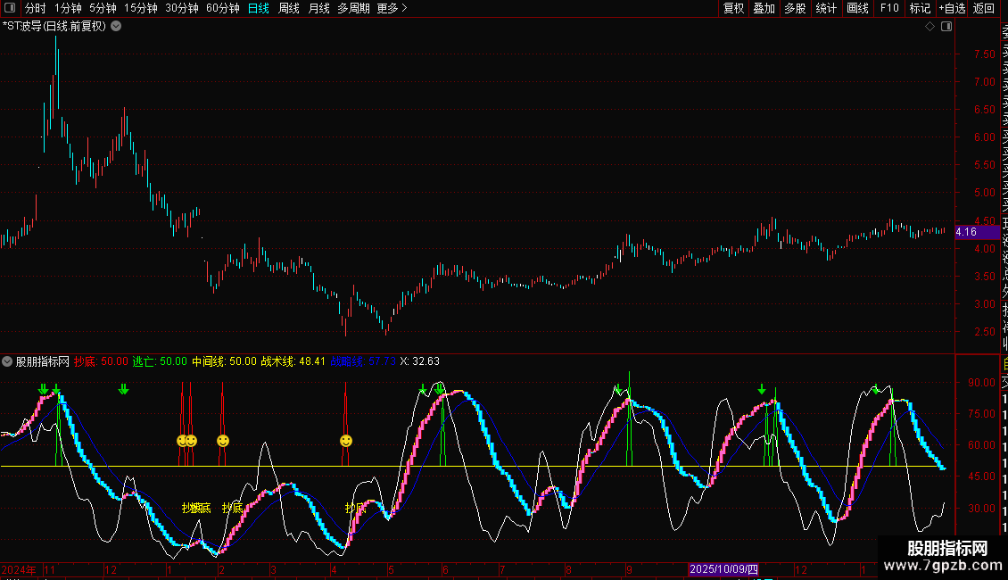
Task: Open F10 company information
Action: tap(889, 8)
